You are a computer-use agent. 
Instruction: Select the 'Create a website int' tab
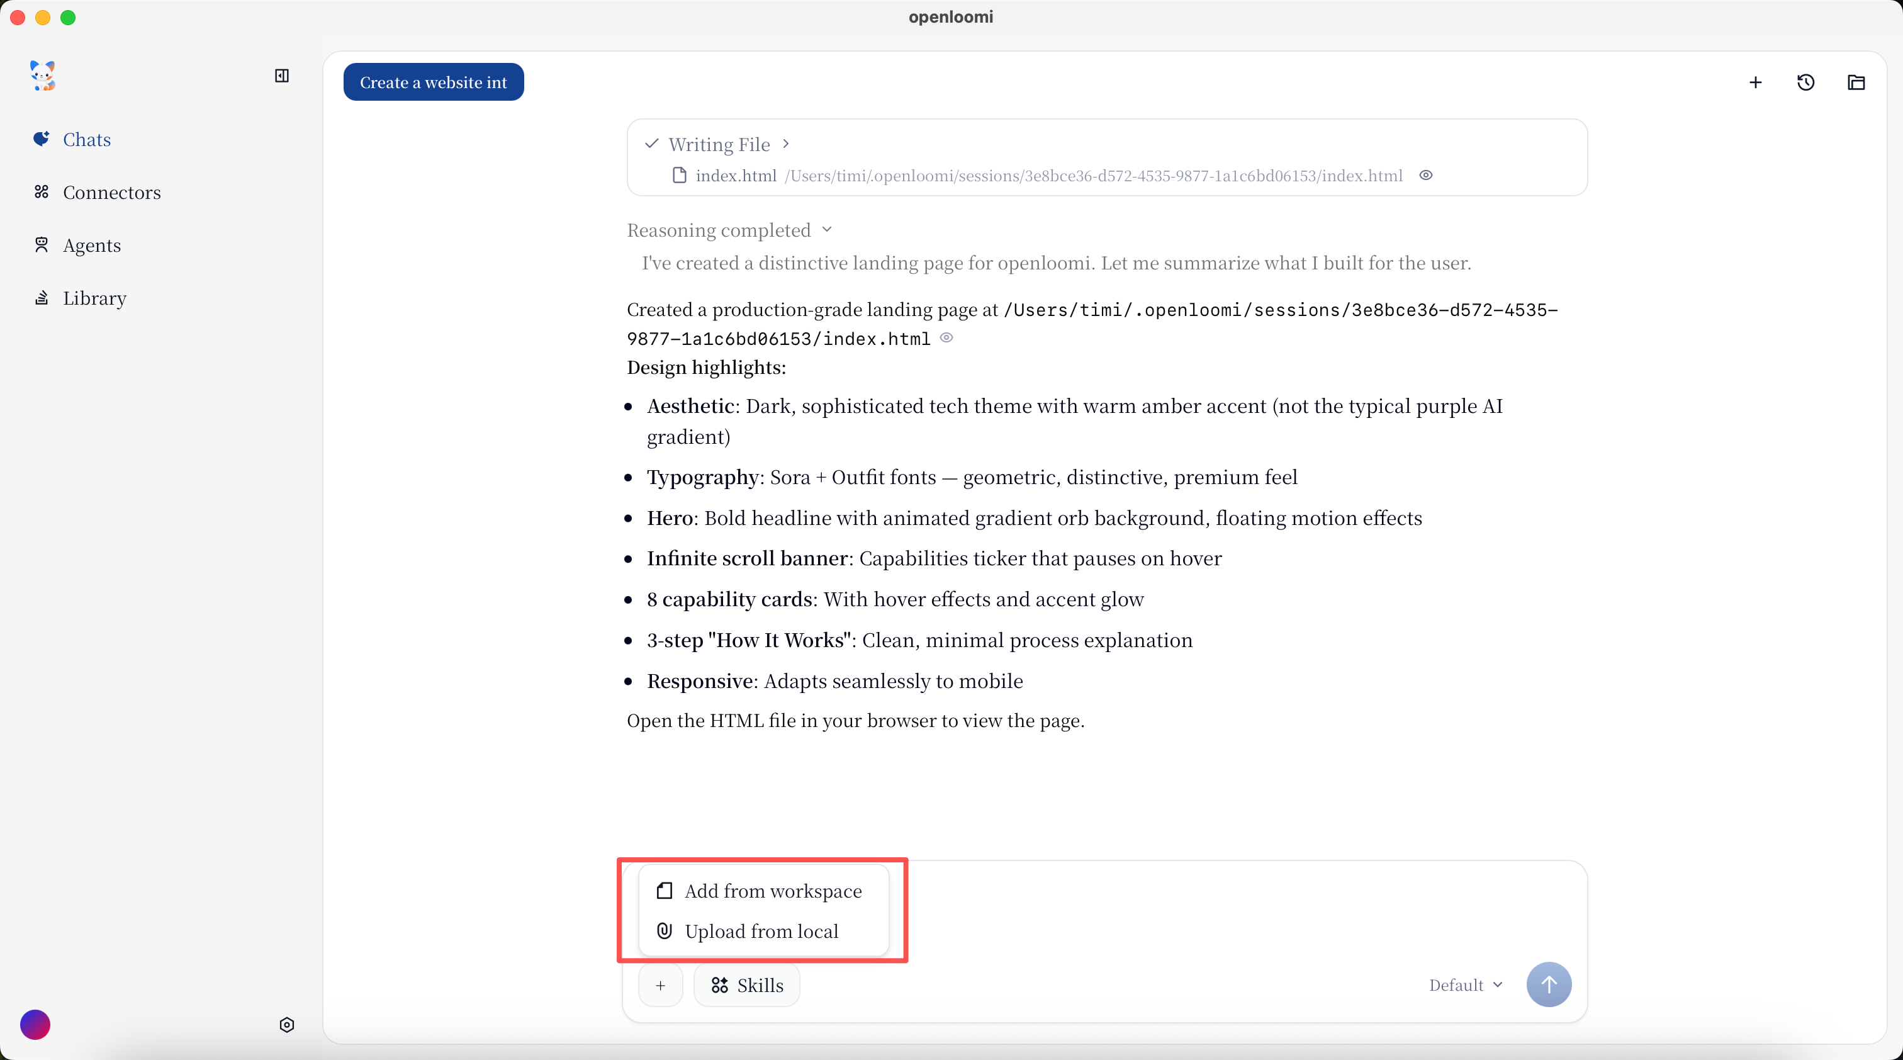pyautogui.click(x=434, y=82)
